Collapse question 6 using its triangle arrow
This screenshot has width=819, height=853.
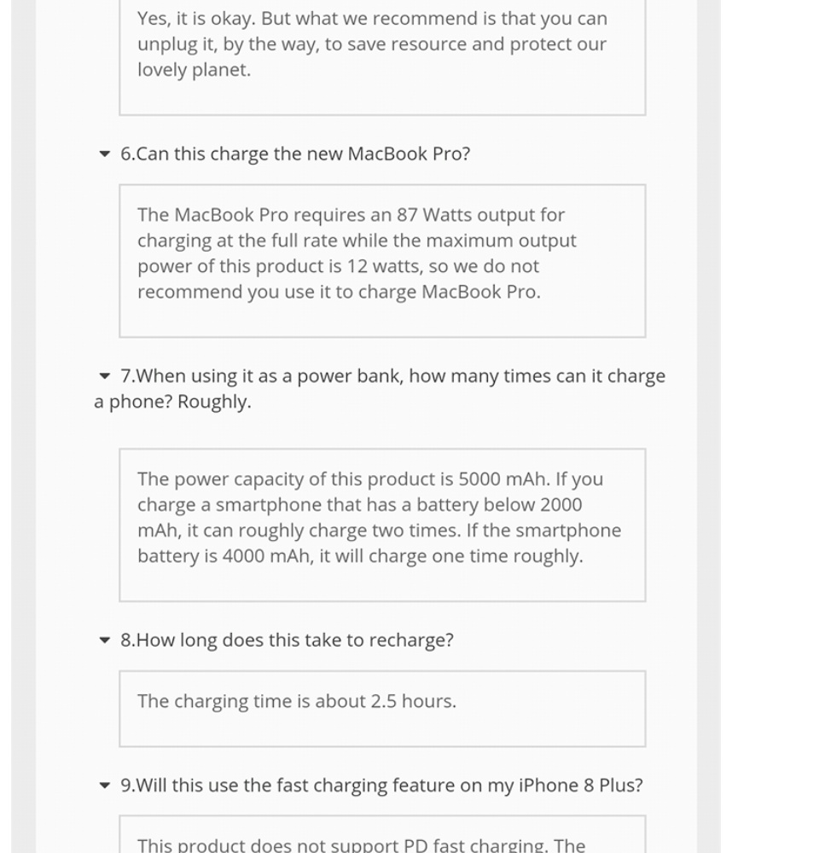(105, 154)
